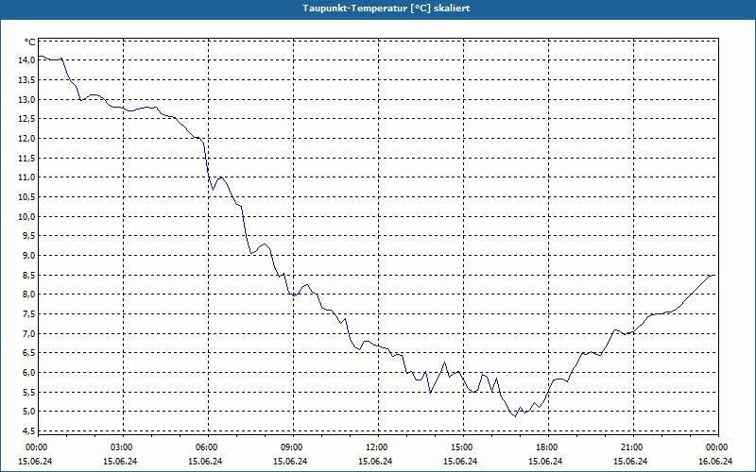
Task: Click the "00:00" time label above 16.06.24
Action: 716,447
